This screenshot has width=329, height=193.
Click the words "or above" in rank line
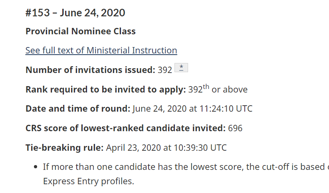[230, 89]
